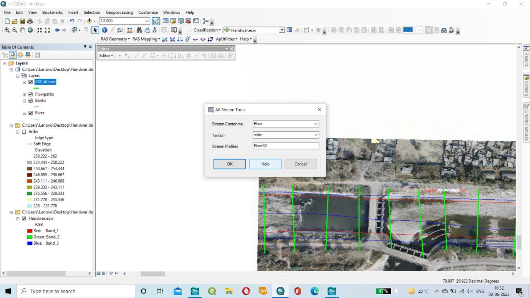The width and height of the screenshot is (530, 298).
Task: Open the Editor Toolbar icon
Action: click(156, 21)
